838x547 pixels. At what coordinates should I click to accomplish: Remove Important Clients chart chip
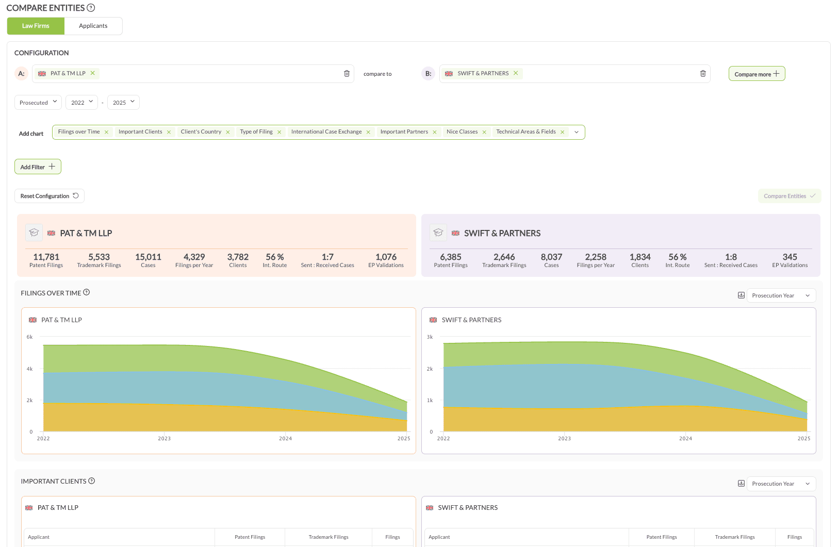click(x=169, y=132)
